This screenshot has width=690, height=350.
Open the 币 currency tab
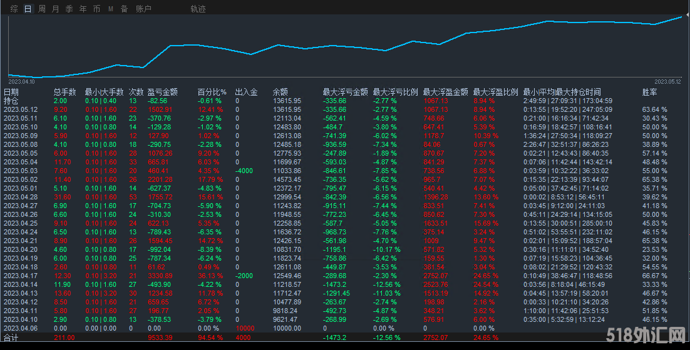tap(96, 9)
